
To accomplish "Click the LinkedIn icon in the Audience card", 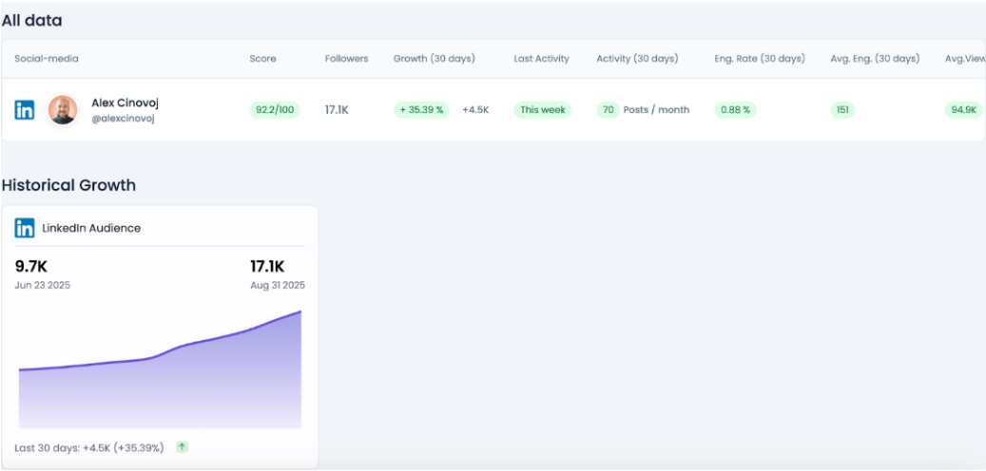I will pos(25,228).
